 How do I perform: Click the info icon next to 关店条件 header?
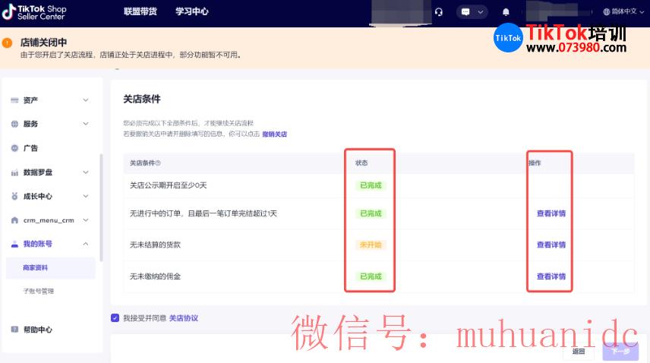(158, 163)
